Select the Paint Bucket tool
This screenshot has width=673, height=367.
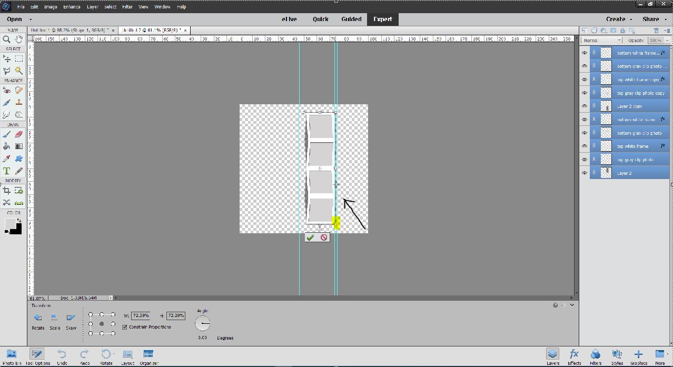click(7, 146)
